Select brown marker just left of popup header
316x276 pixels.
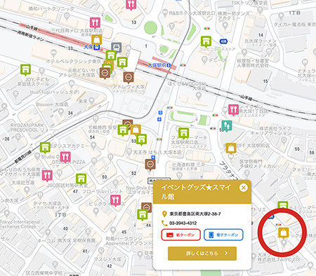[x=147, y=207]
